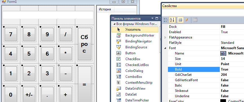Viewport: 244px width, 102px height.
Task: Click calculator button 1
Action: click(11, 73)
